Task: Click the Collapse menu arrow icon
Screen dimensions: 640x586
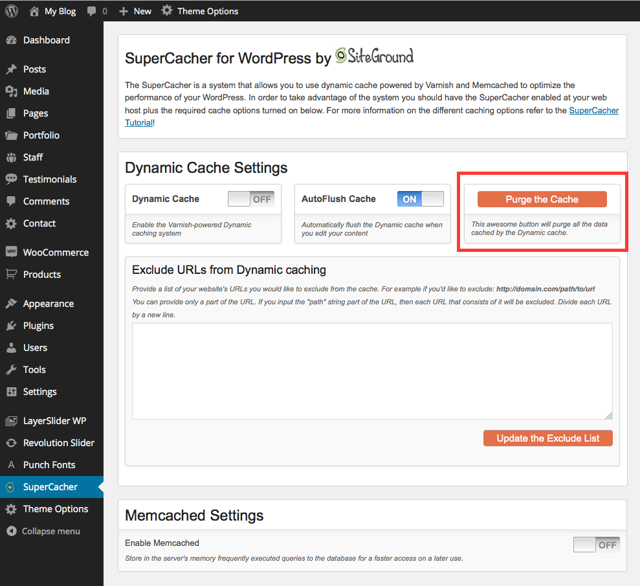Action: [x=12, y=531]
